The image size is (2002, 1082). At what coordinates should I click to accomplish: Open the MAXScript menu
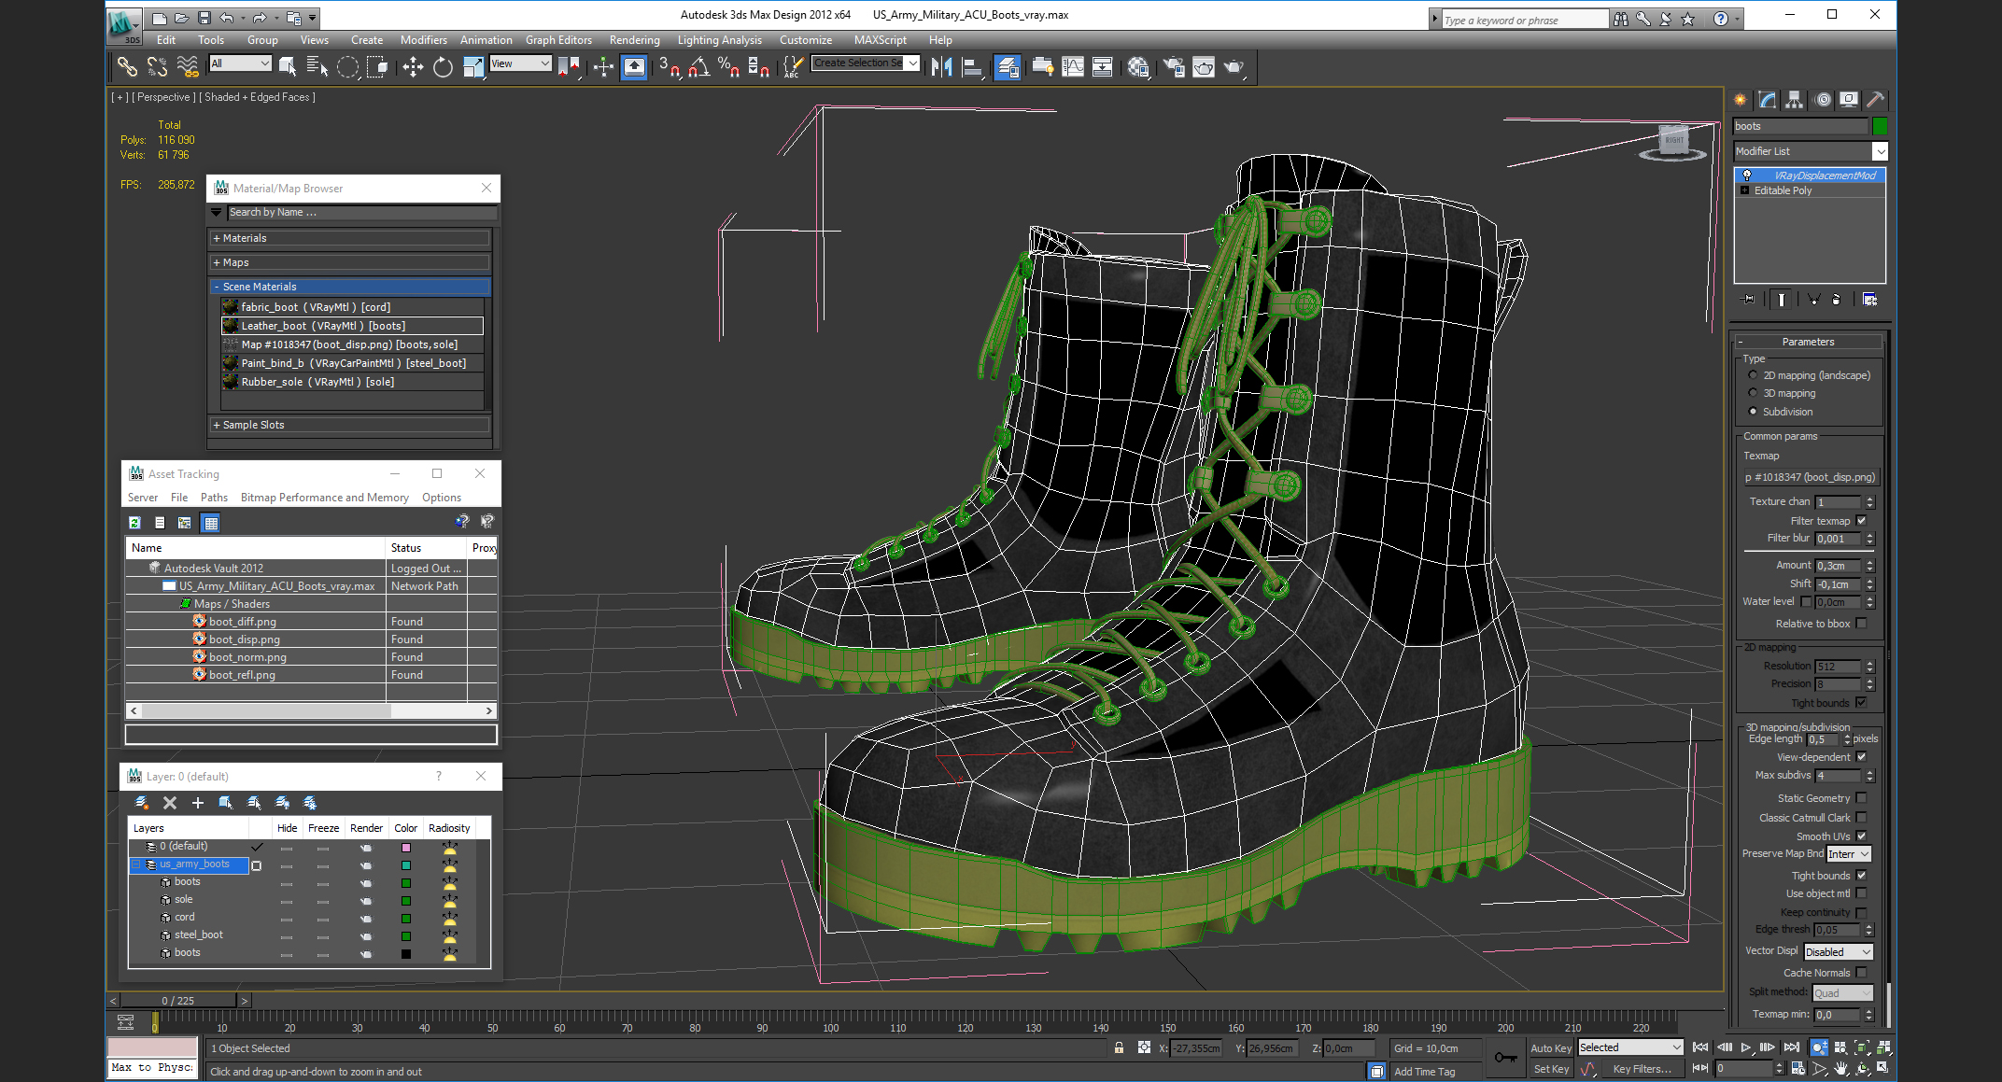(880, 40)
